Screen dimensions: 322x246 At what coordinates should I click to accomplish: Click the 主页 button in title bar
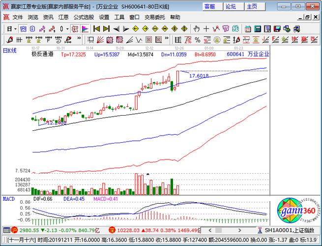click(255, 6)
